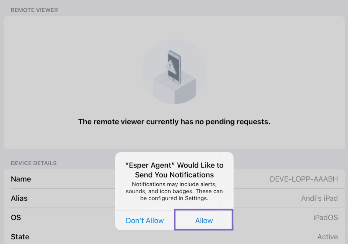Select the State value Active

[328, 237]
